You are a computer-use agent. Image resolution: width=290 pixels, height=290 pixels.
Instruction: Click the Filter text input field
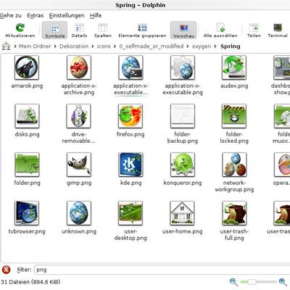pos(162,270)
